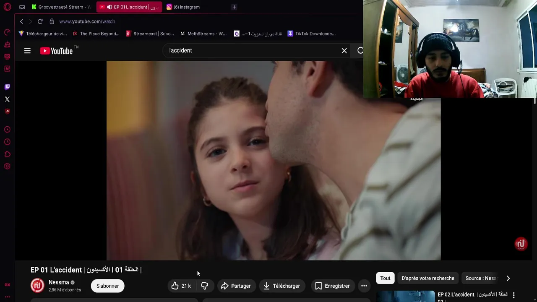Toggle S'abonner subscription to Nessma
This screenshot has height=302, width=537.
coord(107,286)
